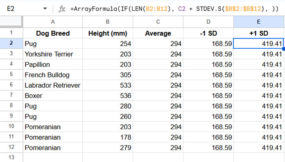Click the Labrador Retriever cell
Image resolution: width=285 pixels, height=162 pixels.
[53, 85]
